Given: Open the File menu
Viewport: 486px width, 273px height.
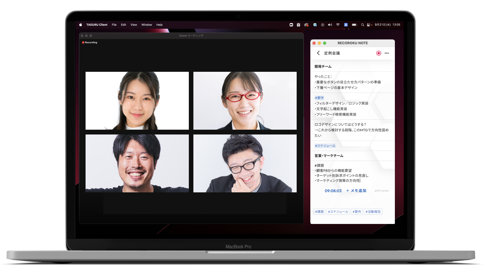Looking at the screenshot, I should (114, 25).
